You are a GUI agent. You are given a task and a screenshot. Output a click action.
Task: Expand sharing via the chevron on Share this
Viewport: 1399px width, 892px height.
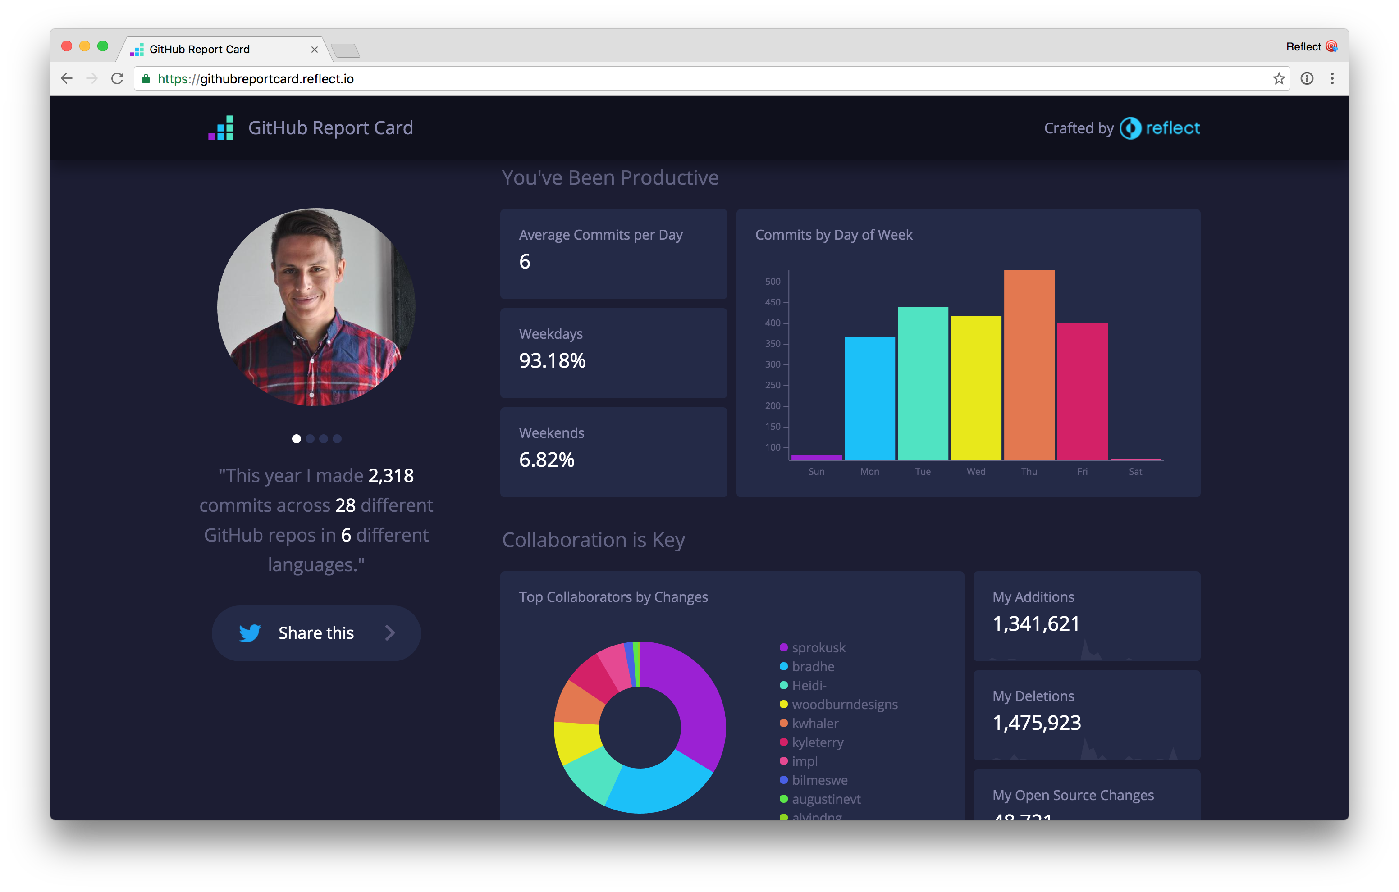389,633
